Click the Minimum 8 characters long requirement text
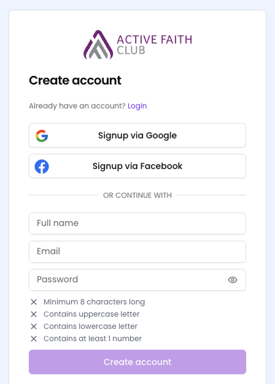This screenshot has width=275, height=384. [95, 302]
